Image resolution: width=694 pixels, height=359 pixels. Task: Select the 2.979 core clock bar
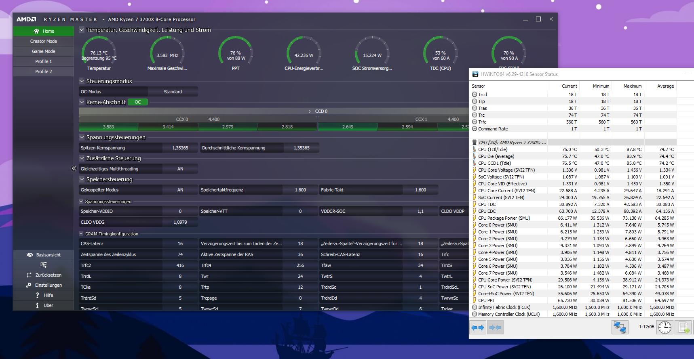(228, 127)
